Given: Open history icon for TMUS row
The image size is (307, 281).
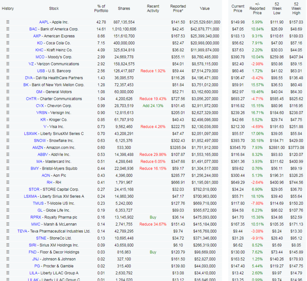Looking at the screenshot, I should 8,203.
